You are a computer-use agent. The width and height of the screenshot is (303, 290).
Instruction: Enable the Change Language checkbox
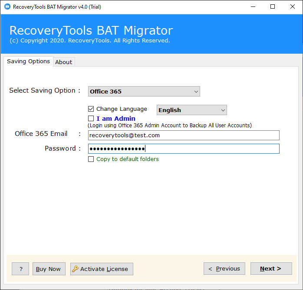91,109
